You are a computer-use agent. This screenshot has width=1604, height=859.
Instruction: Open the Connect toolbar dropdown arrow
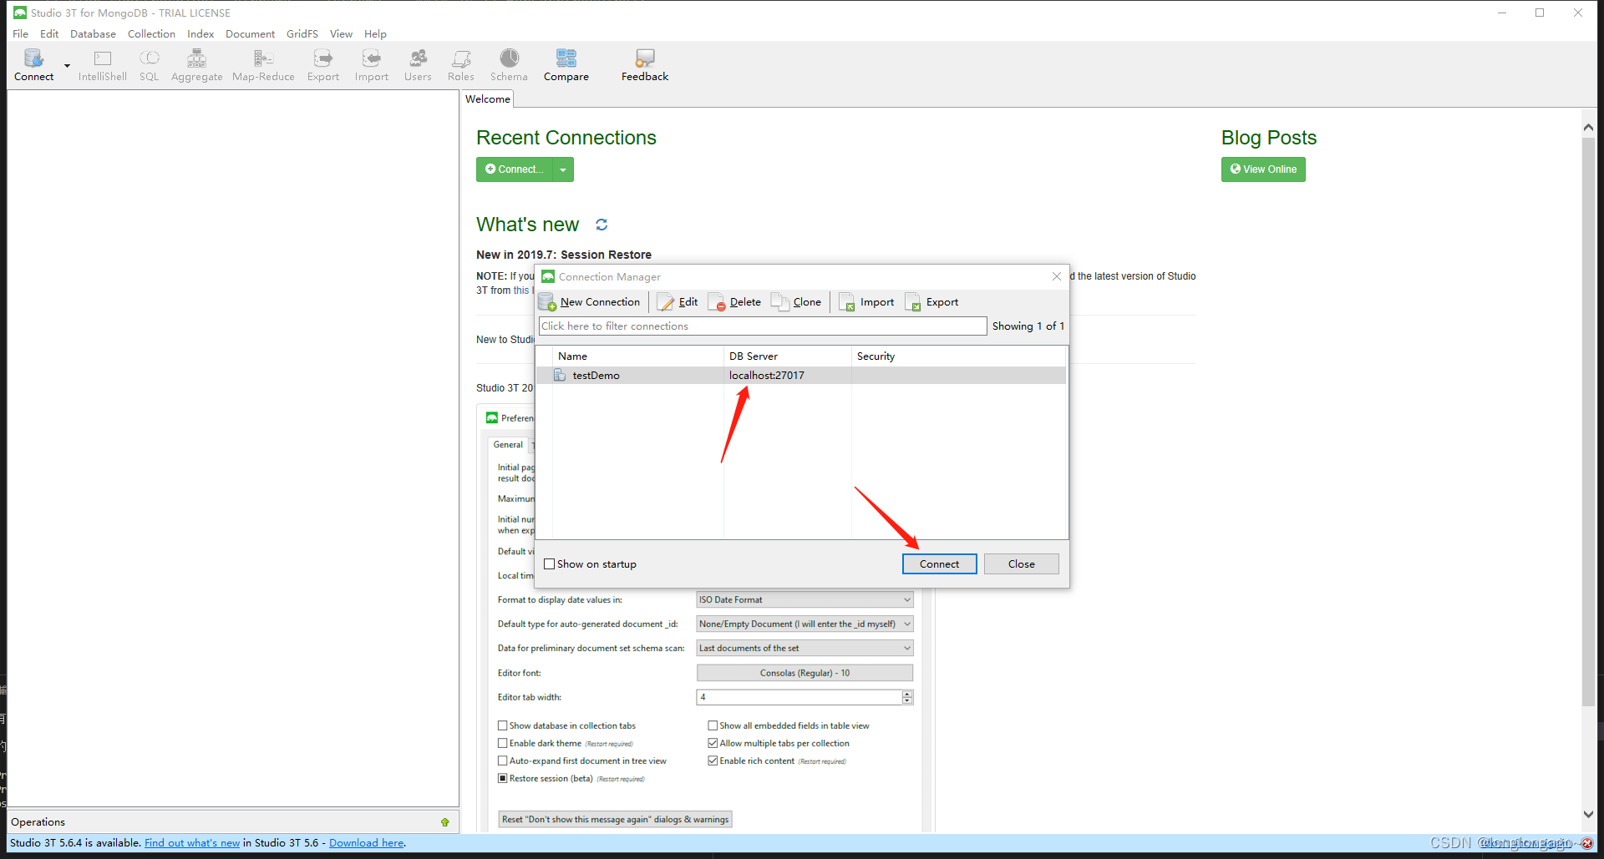tap(68, 65)
